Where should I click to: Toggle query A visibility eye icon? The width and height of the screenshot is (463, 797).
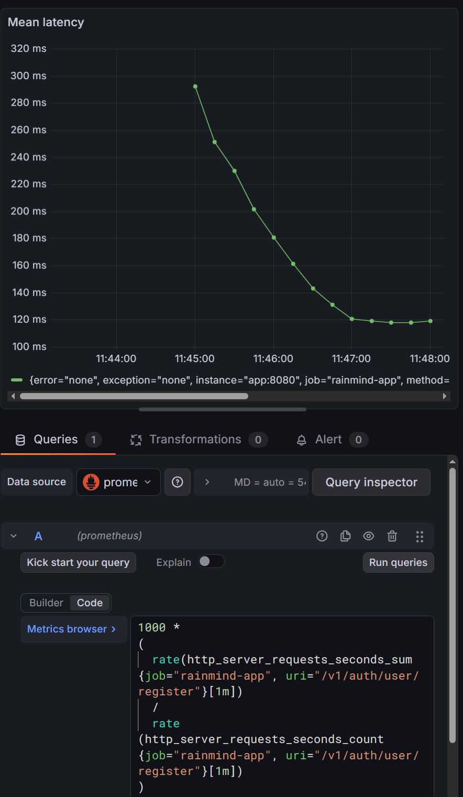tap(369, 536)
